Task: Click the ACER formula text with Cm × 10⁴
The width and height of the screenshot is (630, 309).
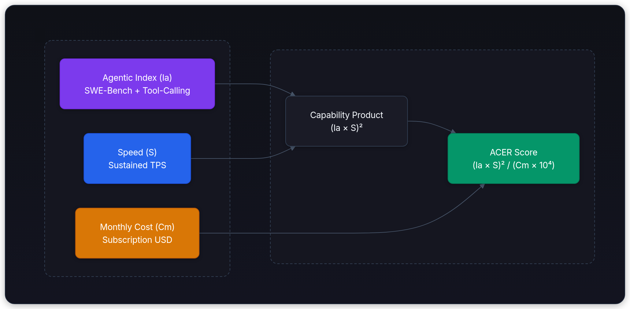Action: (x=513, y=165)
